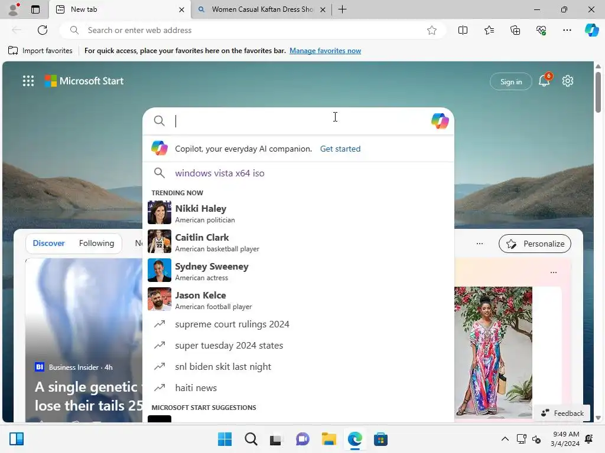Viewport: 605px width, 453px height.
Task: Select windows vista x64 iso suggestion
Action: pos(298,173)
